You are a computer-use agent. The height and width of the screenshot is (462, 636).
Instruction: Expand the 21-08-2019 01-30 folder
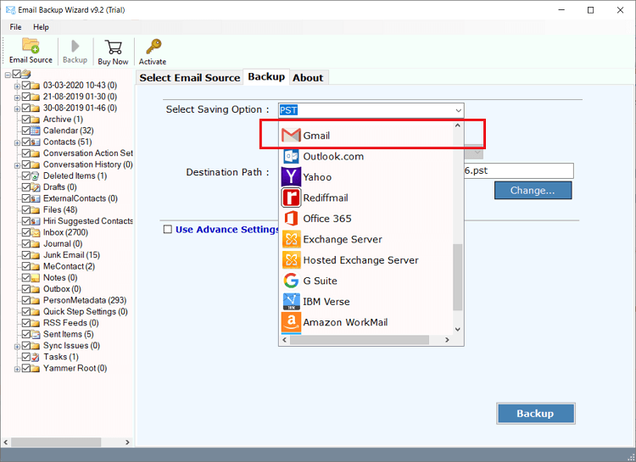point(17,97)
